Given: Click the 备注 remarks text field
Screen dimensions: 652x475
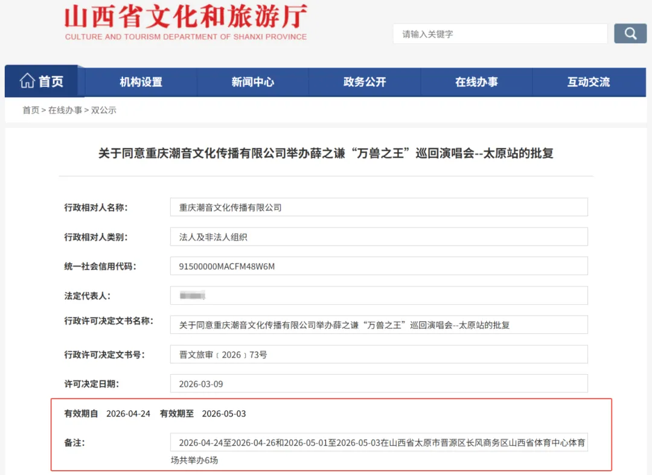Looking at the screenshot, I should click(379, 442).
